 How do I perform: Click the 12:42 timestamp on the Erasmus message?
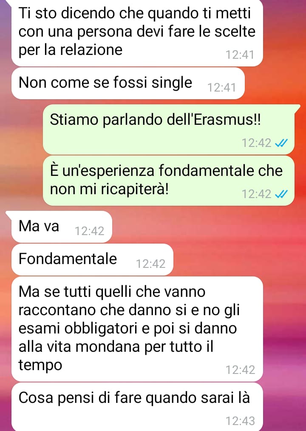(x=256, y=143)
